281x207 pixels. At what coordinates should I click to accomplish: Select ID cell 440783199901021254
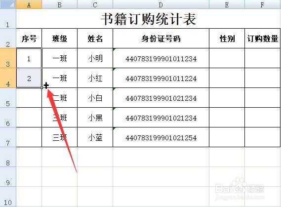161,137
